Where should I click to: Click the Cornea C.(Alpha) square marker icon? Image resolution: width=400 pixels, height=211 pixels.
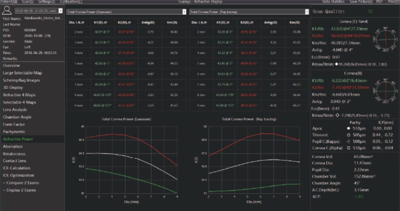pyautogui.click(x=348, y=148)
